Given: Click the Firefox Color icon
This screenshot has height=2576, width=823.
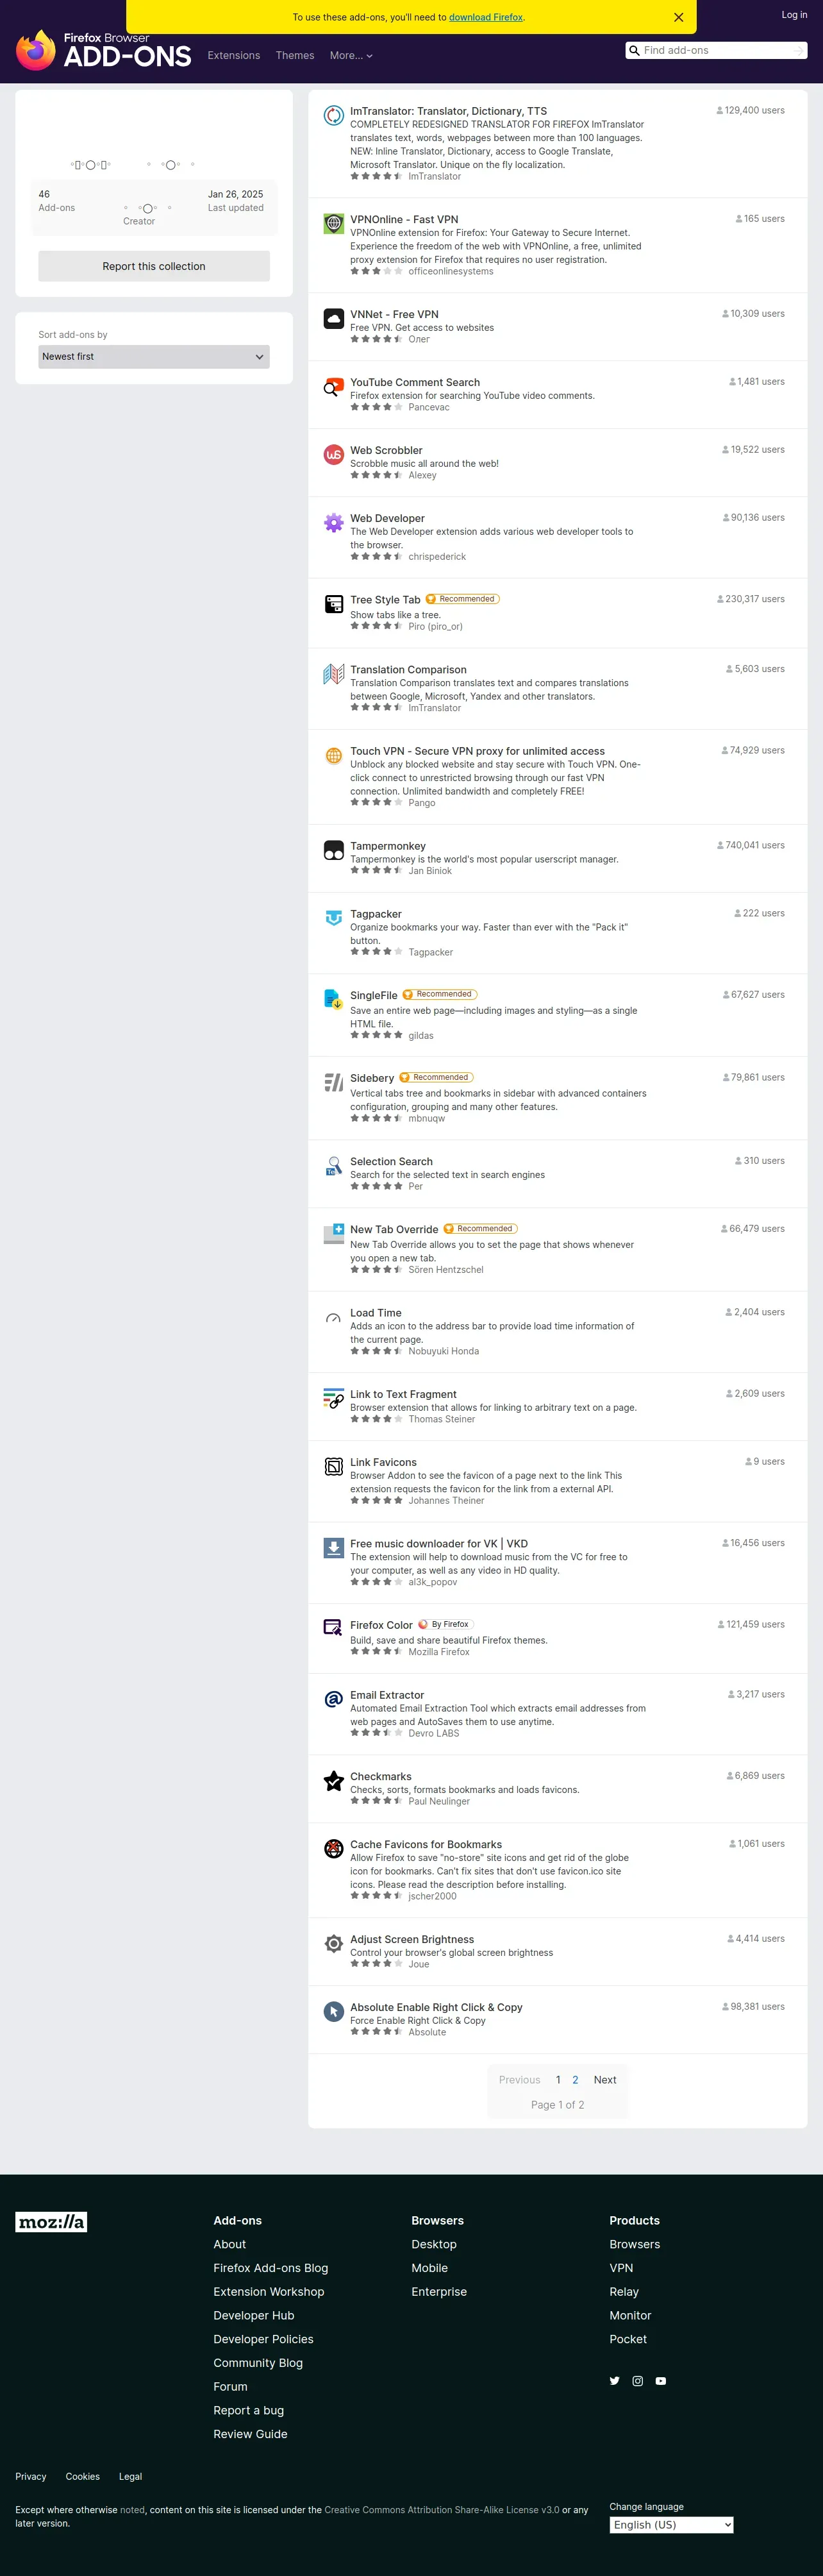Looking at the screenshot, I should click(334, 1629).
